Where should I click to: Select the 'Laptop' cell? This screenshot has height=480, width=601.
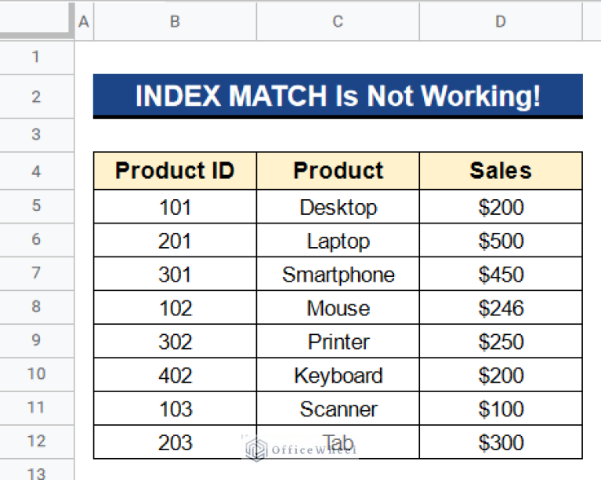(338, 241)
